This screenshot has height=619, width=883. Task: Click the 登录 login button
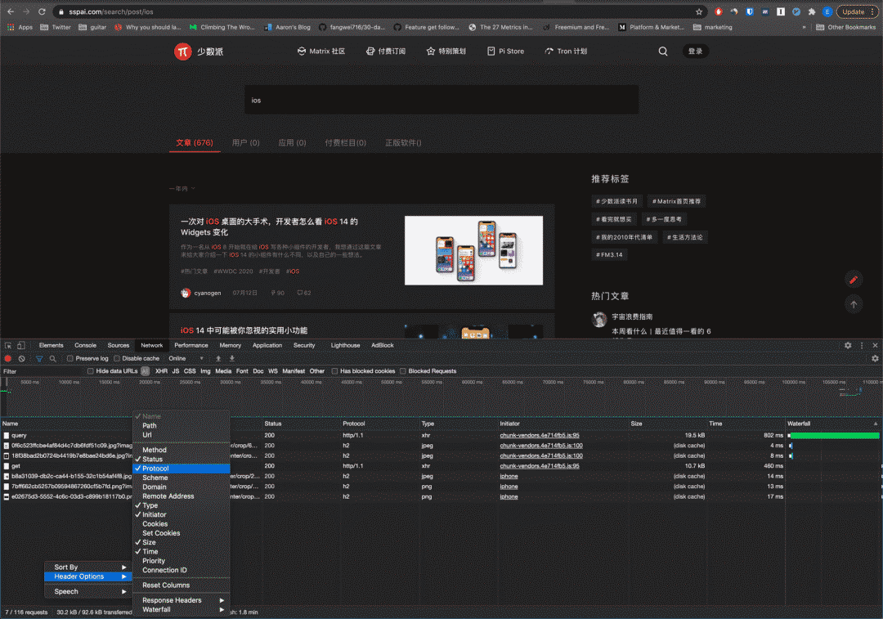click(x=695, y=51)
